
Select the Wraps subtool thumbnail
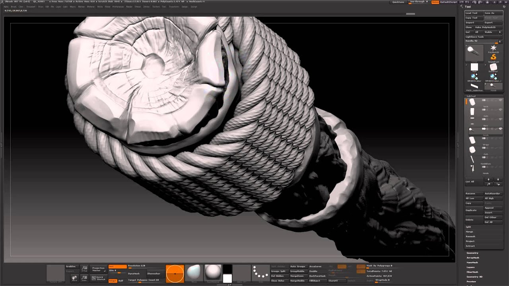(x=472, y=140)
